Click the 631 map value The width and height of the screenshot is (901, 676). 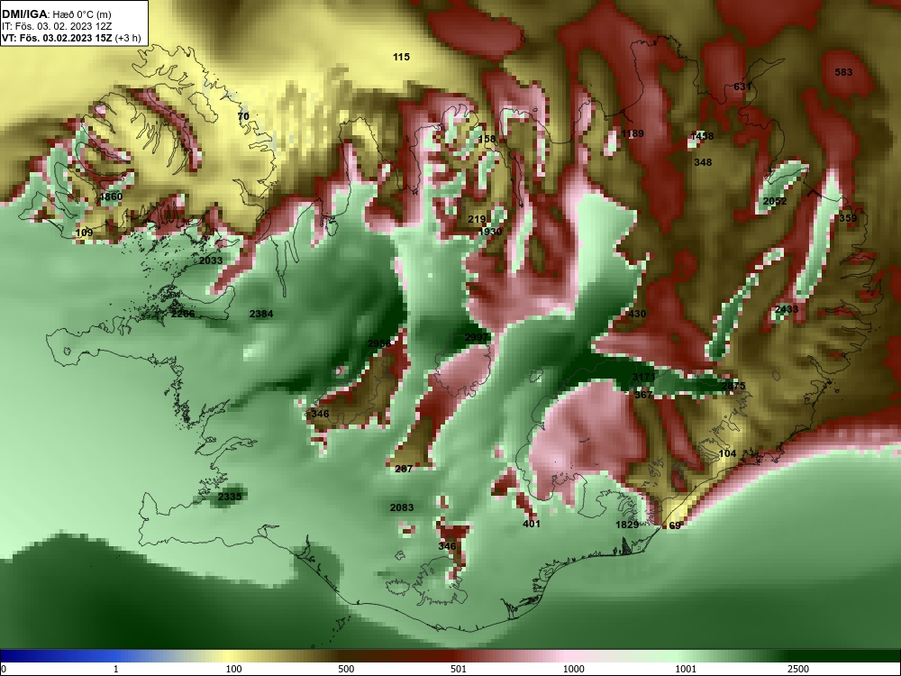coord(742,87)
